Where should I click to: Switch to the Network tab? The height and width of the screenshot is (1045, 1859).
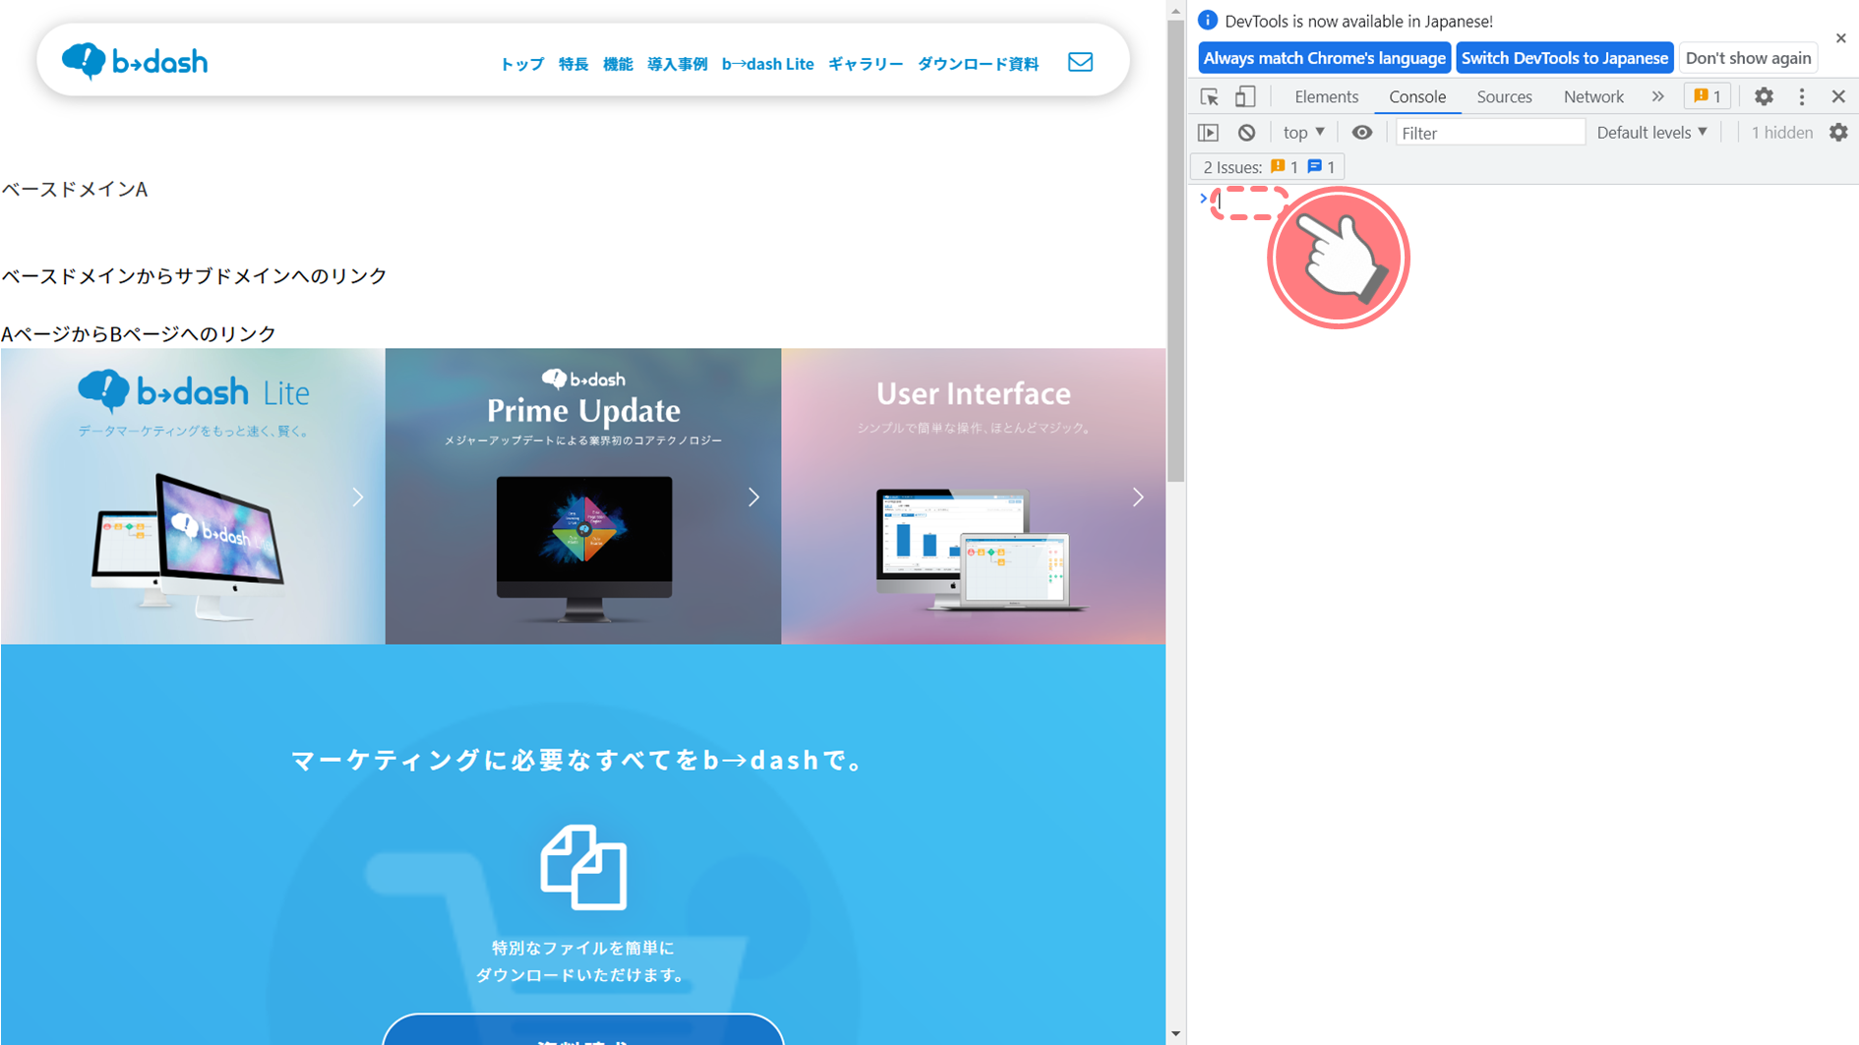pyautogui.click(x=1593, y=96)
